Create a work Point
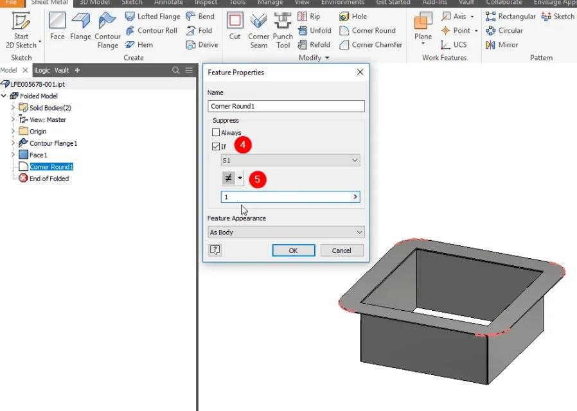The height and width of the screenshot is (411, 577). coord(456,31)
